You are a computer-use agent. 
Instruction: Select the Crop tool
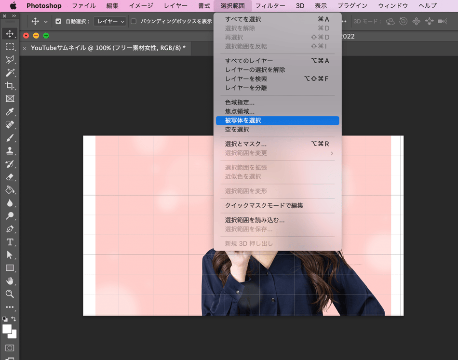(x=10, y=86)
